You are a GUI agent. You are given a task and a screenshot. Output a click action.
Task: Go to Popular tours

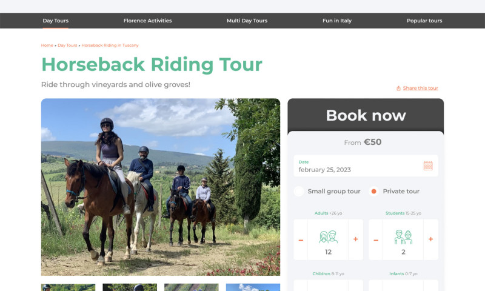(x=424, y=21)
